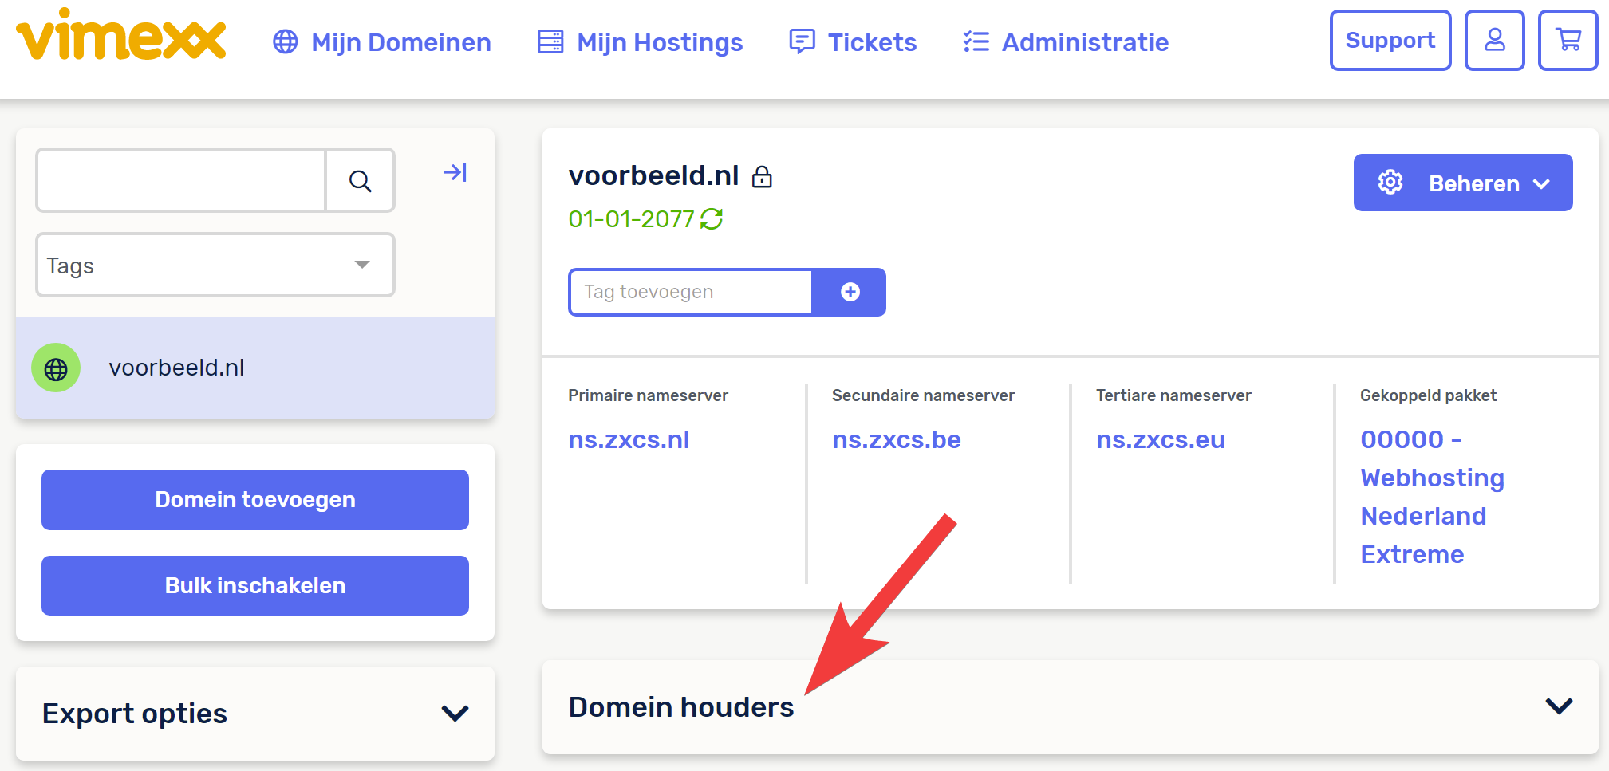
Task: Click the padlock icon beside voorbeeld.nl
Action: pos(762,176)
